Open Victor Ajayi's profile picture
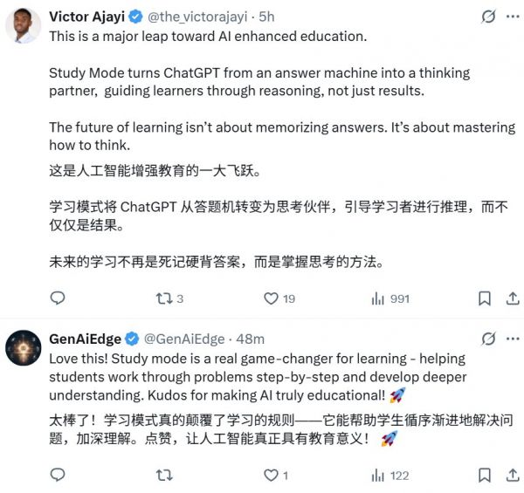This screenshot has height=493, width=524. [23, 26]
